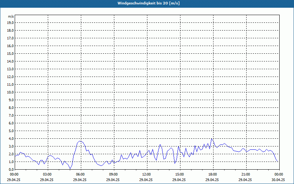
Task: Click the '29.04.25' date under 03:00
Action: coord(47,180)
